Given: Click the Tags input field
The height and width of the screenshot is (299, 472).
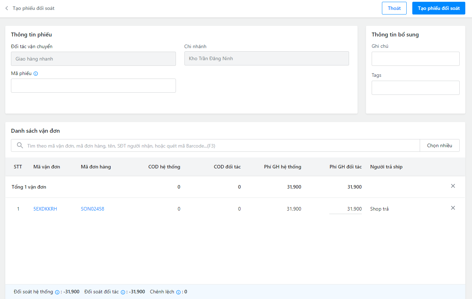Looking at the screenshot, I should (415, 88).
